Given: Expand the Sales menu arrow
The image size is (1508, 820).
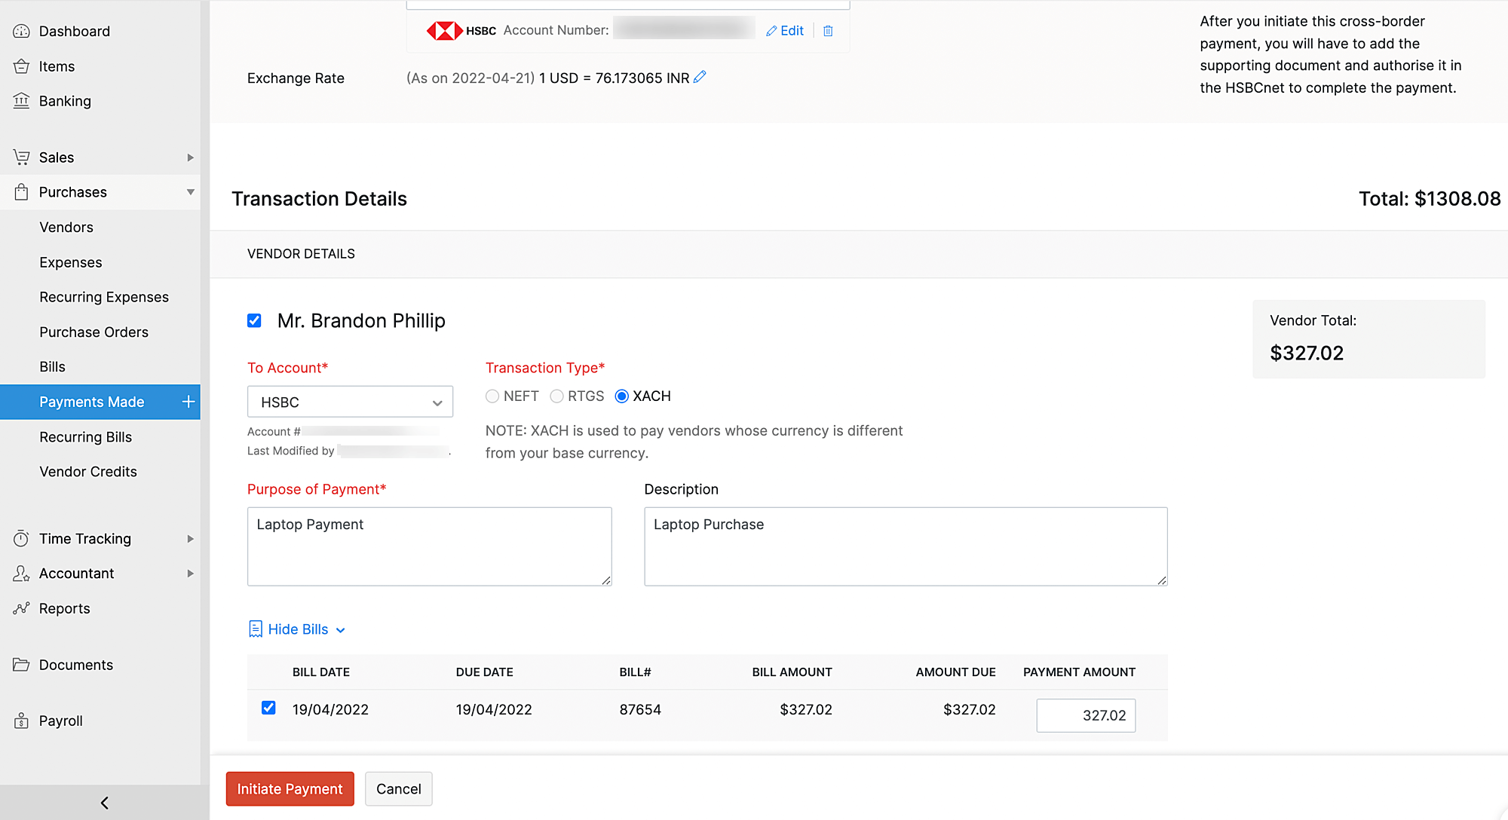Looking at the screenshot, I should (x=190, y=158).
